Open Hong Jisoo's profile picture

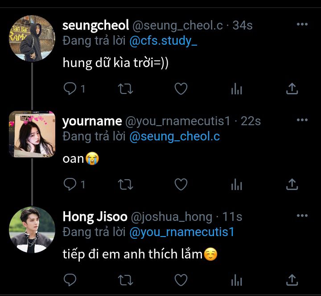(x=32, y=229)
